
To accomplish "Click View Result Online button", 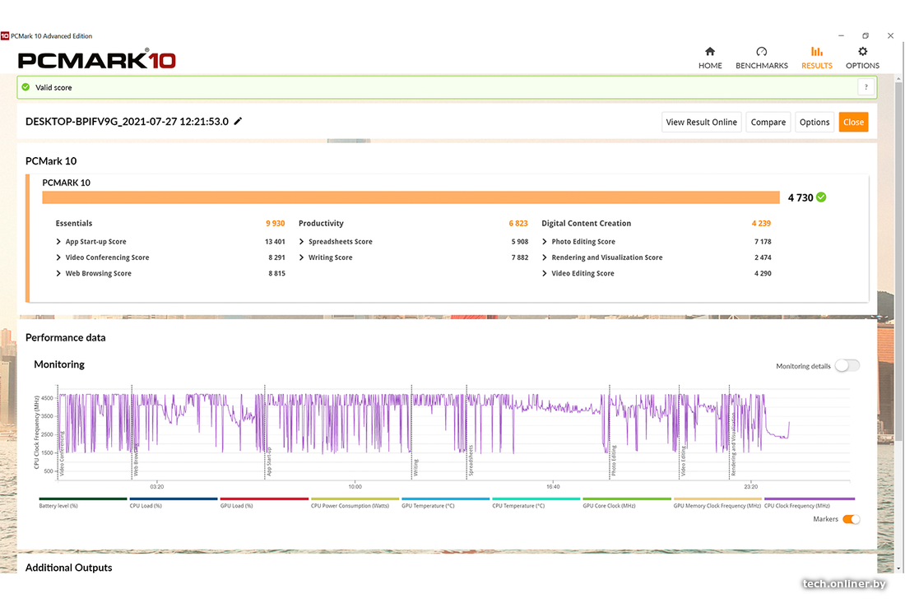I will click(701, 122).
